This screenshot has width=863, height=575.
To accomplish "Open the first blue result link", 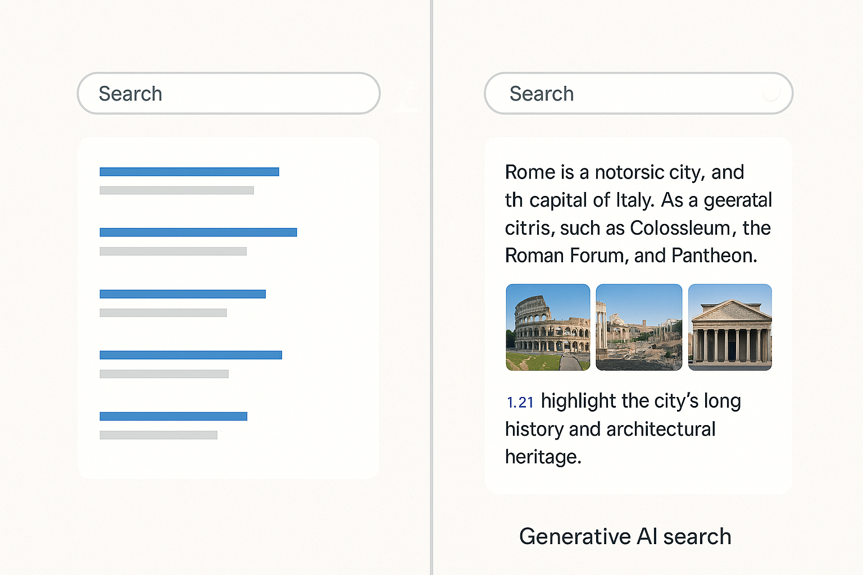I will point(189,172).
